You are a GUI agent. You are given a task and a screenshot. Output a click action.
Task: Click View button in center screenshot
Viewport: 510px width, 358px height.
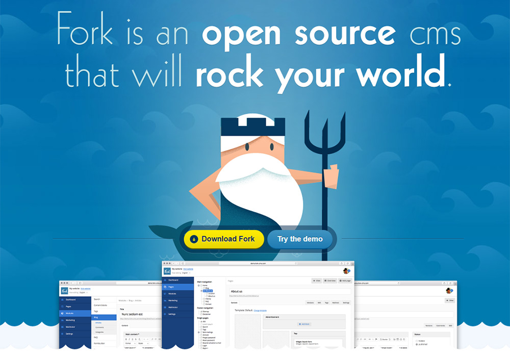click(x=317, y=280)
